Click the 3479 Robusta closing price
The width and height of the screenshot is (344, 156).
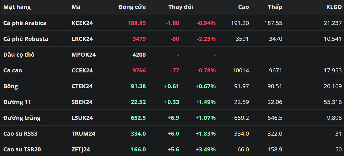pyautogui.click(x=139, y=39)
